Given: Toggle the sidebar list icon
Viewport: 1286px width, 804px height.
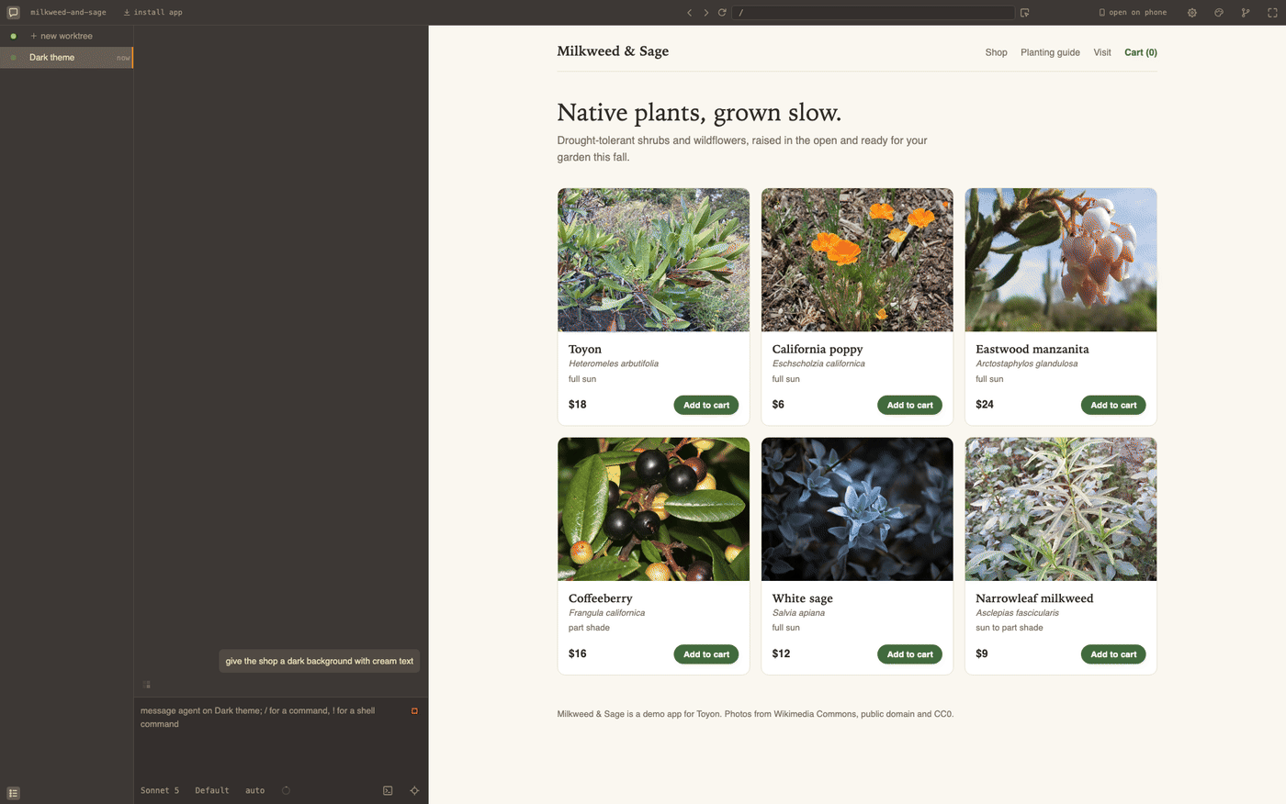Looking at the screenshot, I should tap(13, 793).
